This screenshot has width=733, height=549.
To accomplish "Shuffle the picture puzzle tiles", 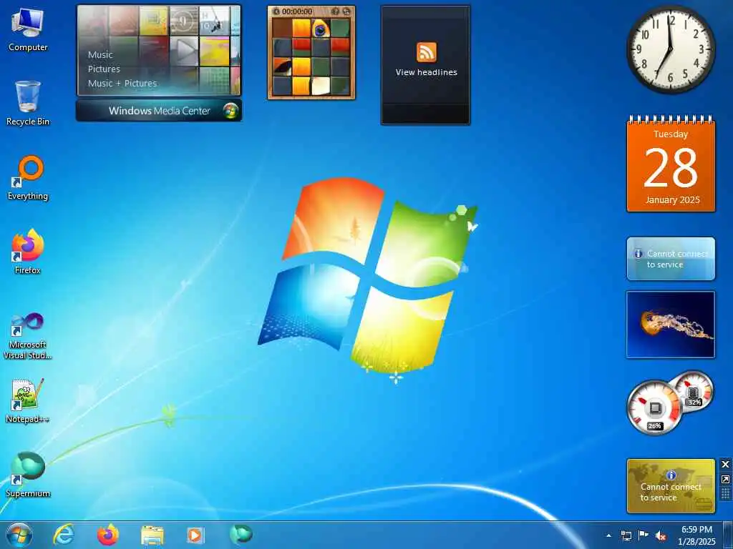I will 346,11.
